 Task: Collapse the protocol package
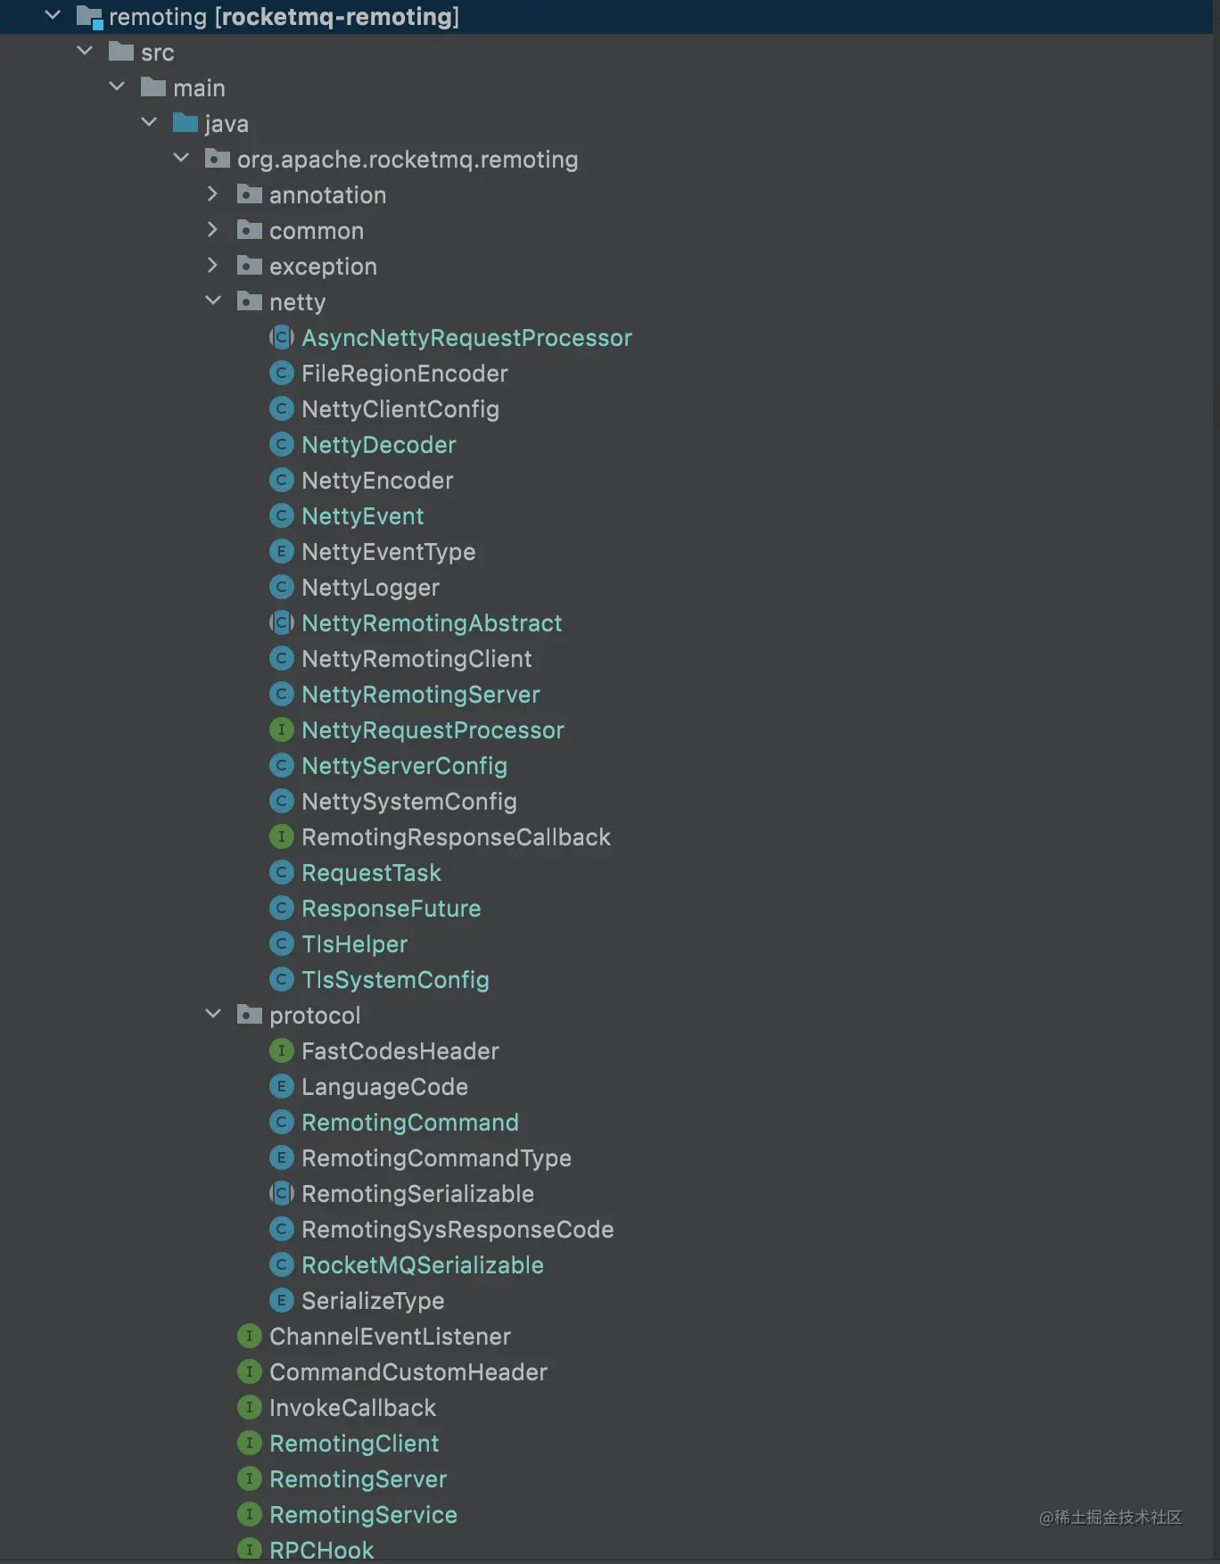tap(213, 1015)
